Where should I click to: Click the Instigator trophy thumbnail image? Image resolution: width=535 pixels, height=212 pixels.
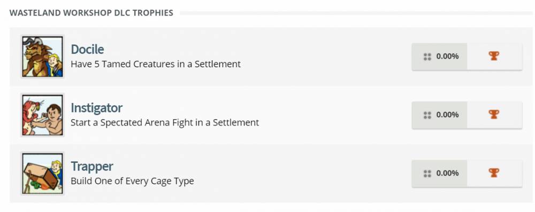tap(43, 115)
